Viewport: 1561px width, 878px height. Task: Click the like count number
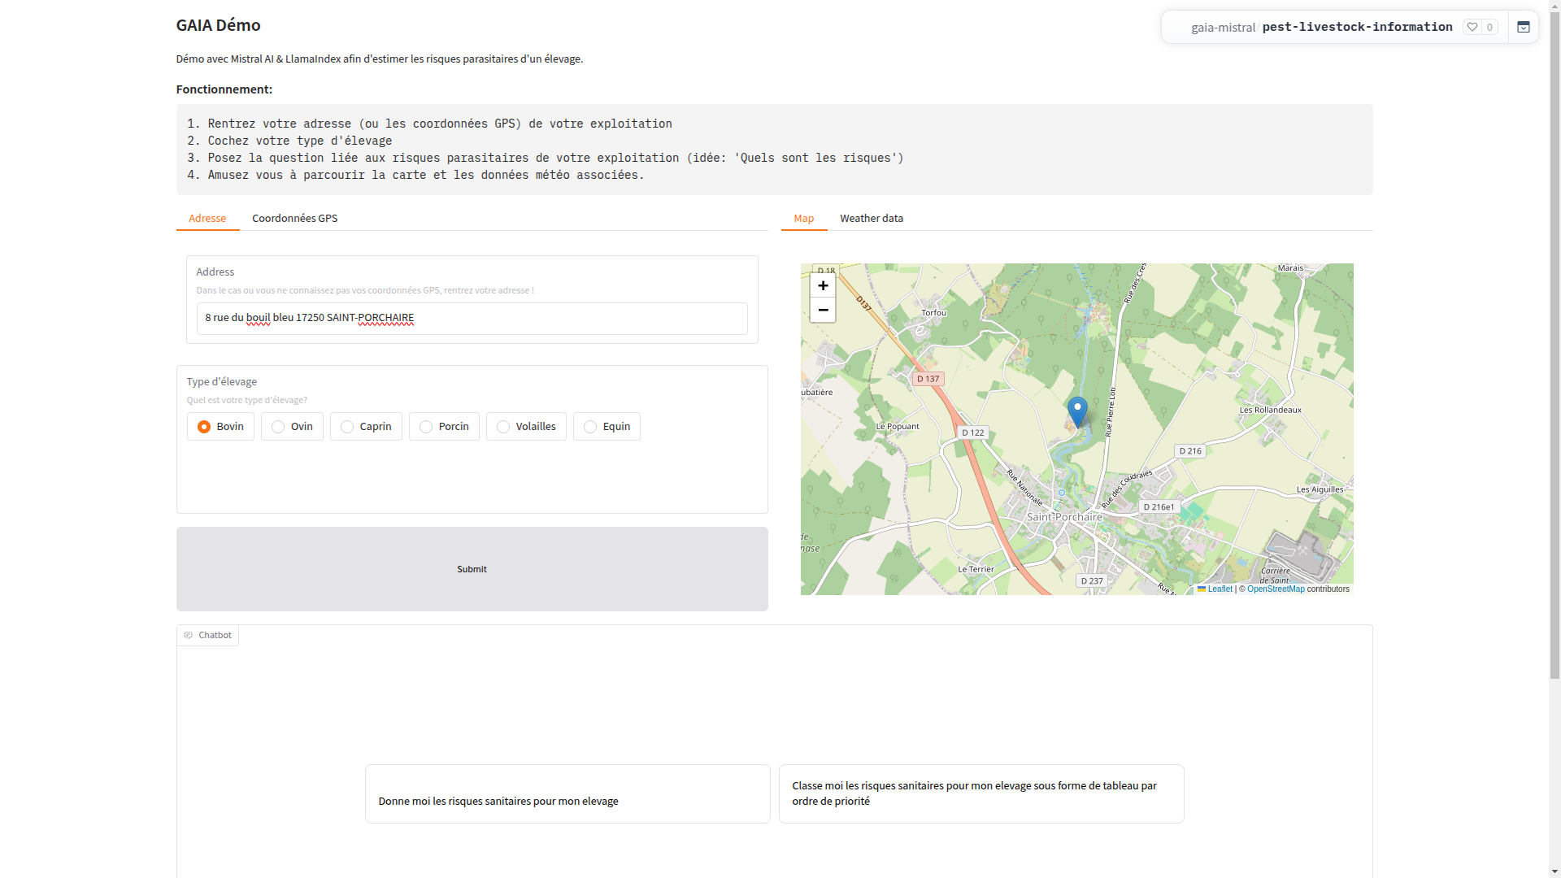pos(1489,27)
